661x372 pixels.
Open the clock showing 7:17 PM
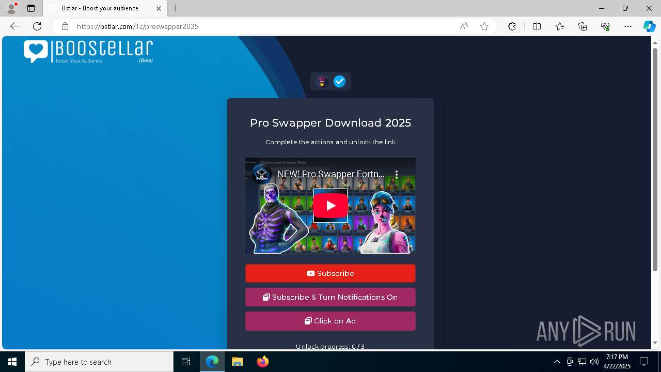617,362
